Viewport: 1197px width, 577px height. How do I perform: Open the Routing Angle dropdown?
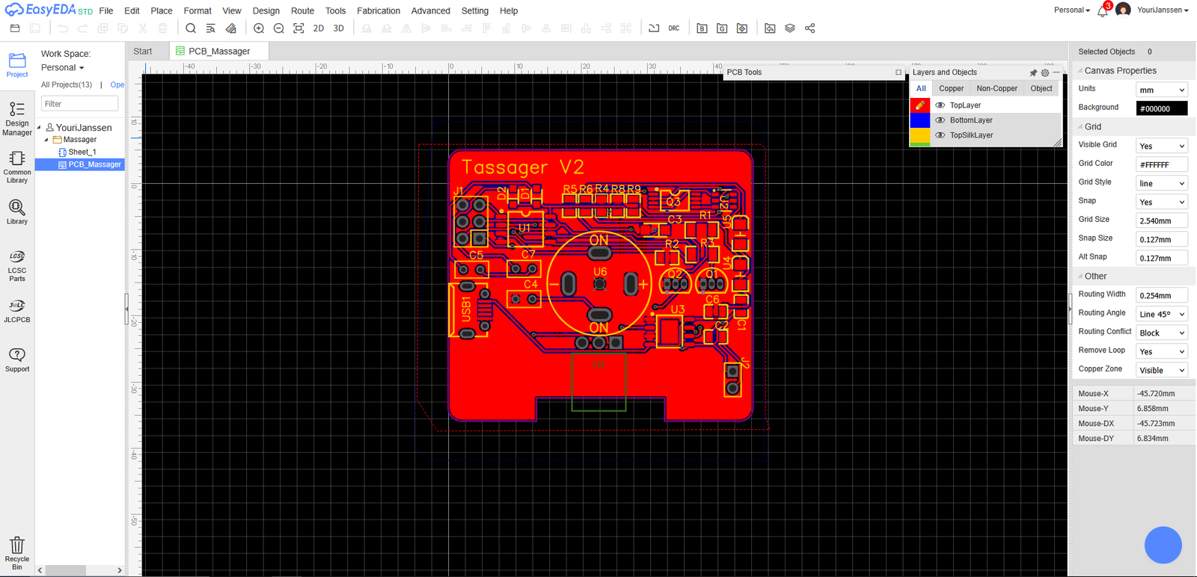point(1161,314)
